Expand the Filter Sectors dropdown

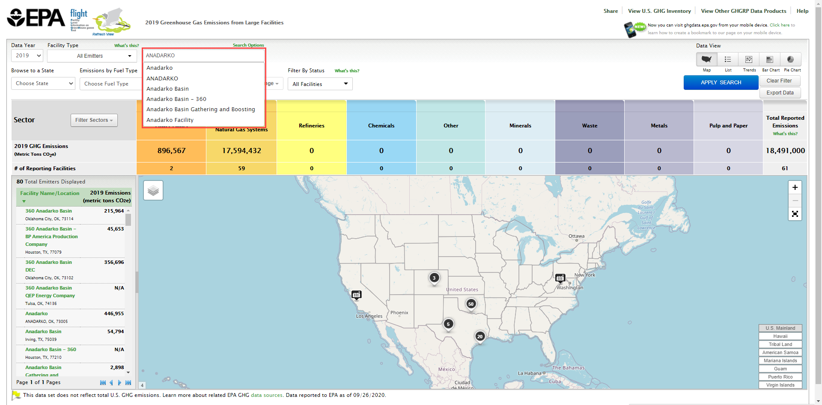pos(94,120)
